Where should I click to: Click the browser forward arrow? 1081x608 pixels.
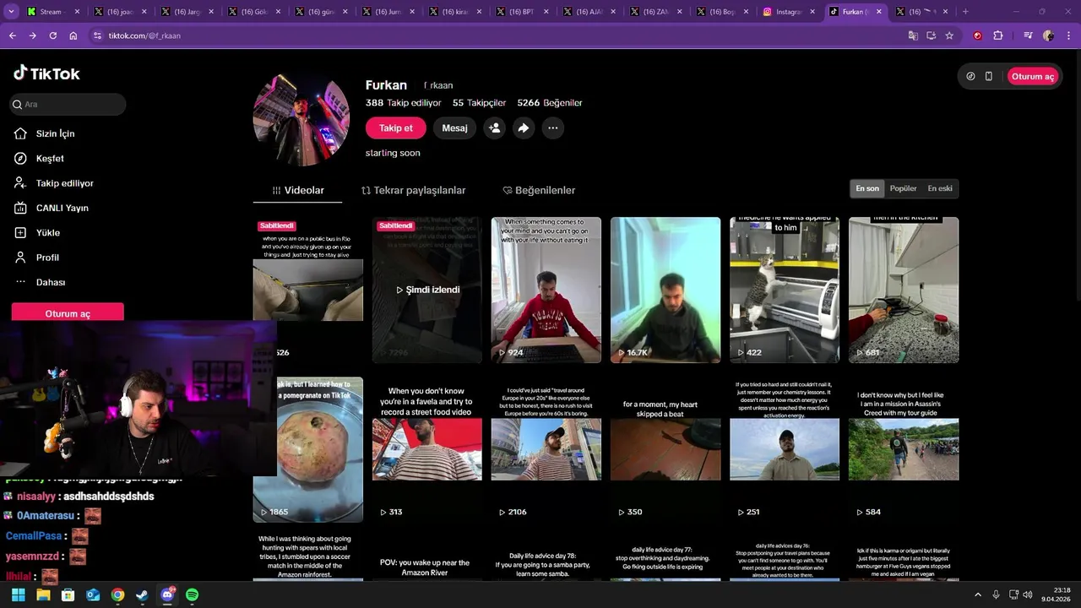coord(32,35)
